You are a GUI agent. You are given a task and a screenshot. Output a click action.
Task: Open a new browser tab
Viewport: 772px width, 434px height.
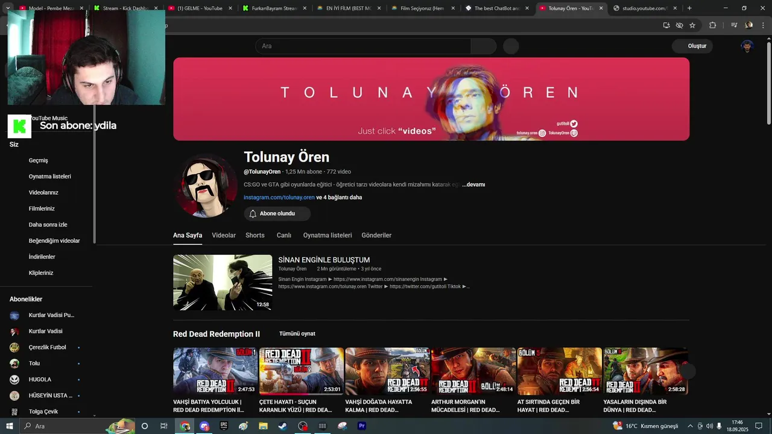tap(689, 8)
